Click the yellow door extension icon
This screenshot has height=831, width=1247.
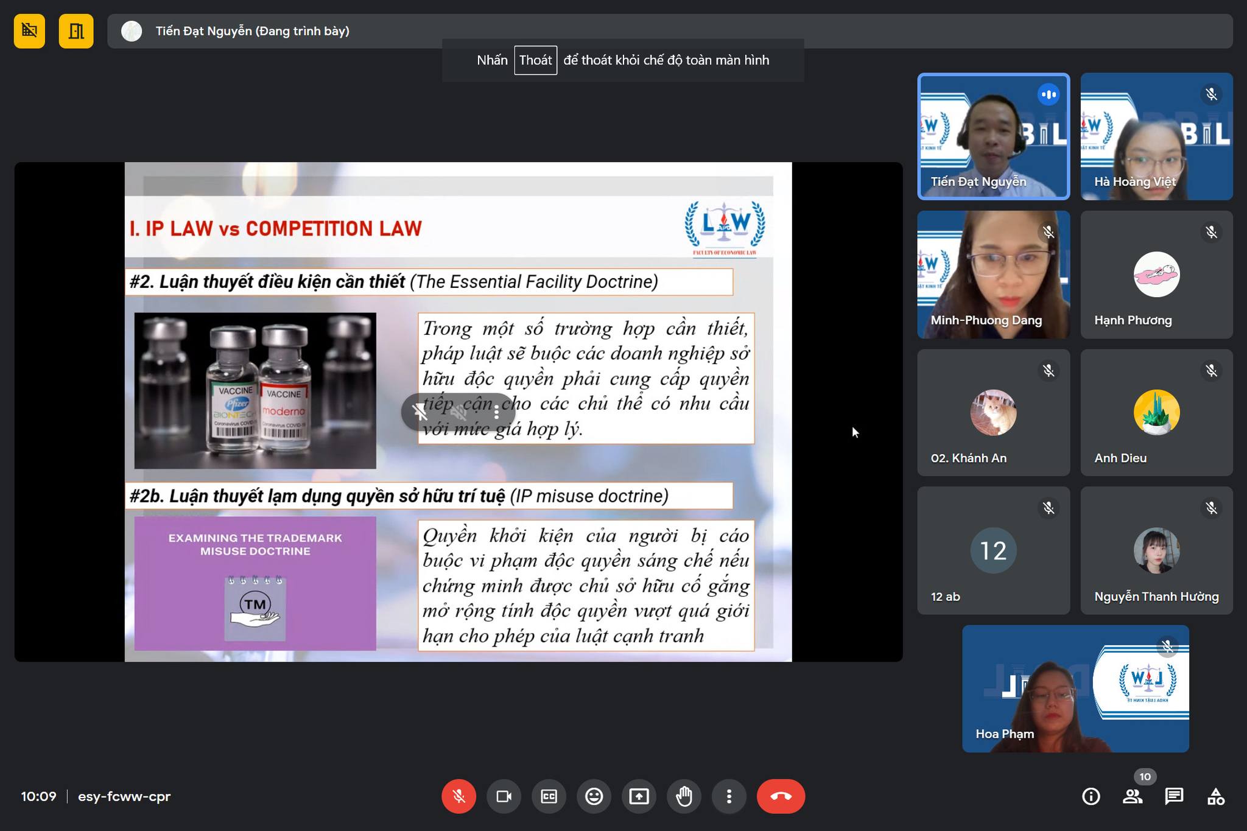pos(76,30)
